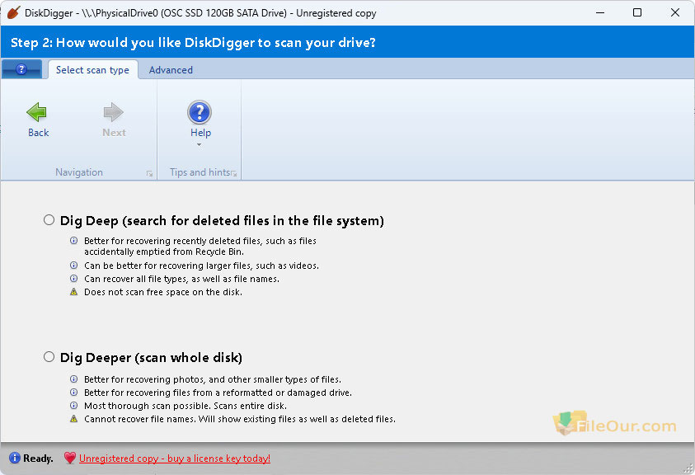Maximize the DiskDigger window
Viewport: 695px width, 475px height.
coord(637,12)
